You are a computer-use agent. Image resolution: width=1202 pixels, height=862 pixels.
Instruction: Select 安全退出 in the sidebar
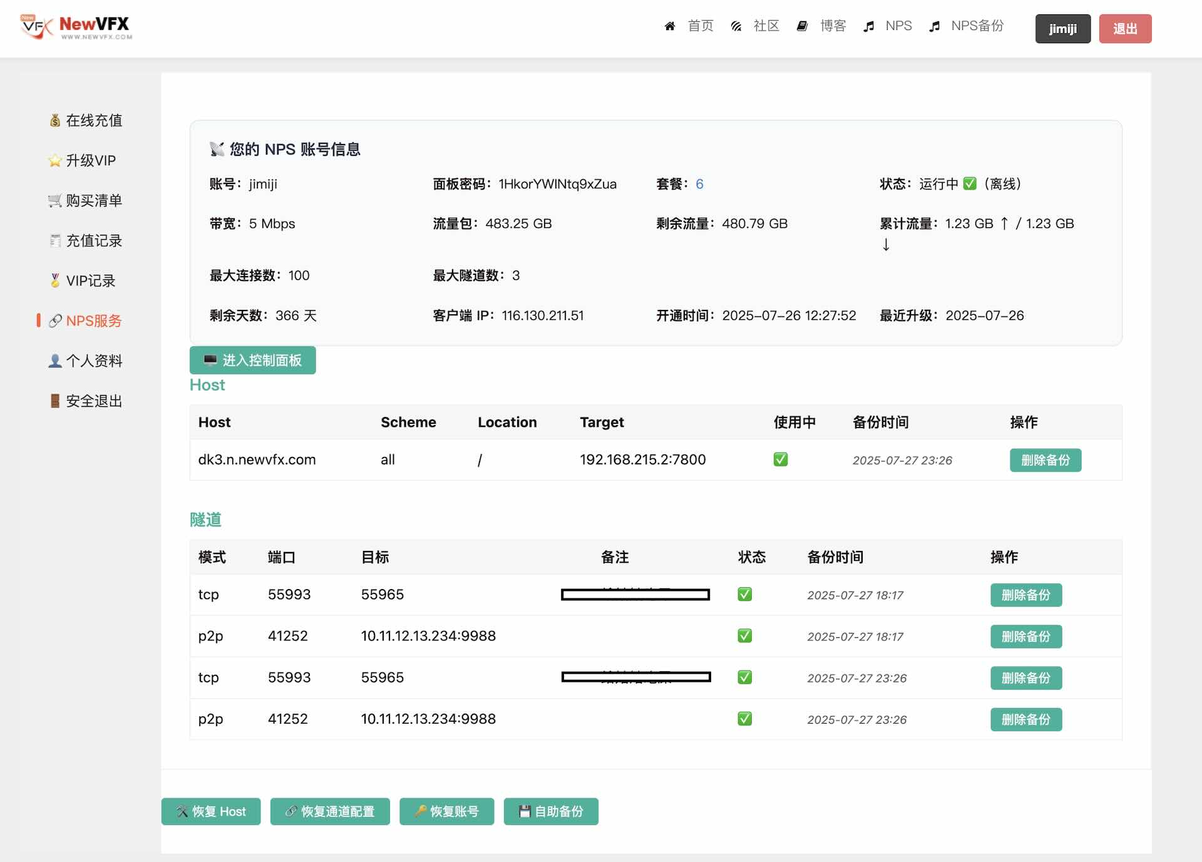pyautogui.click(x=94, y=401)
